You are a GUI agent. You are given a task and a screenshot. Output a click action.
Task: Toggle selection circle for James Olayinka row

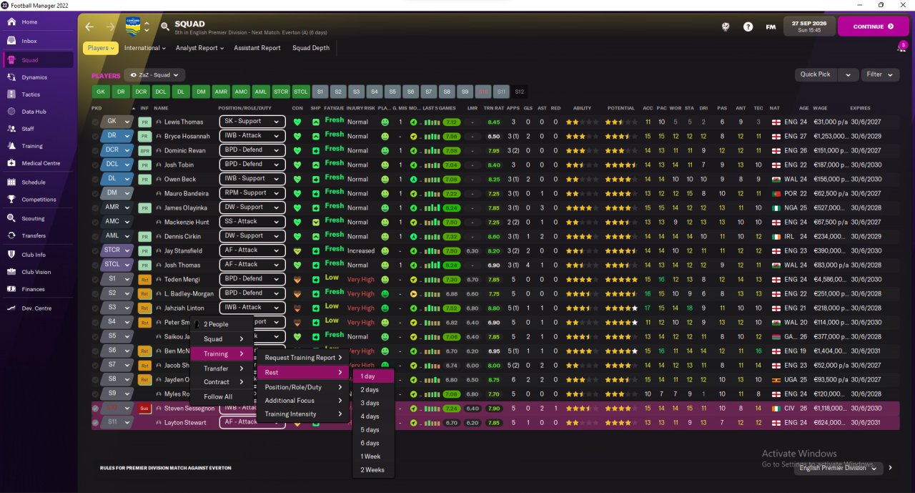(96, 208)
